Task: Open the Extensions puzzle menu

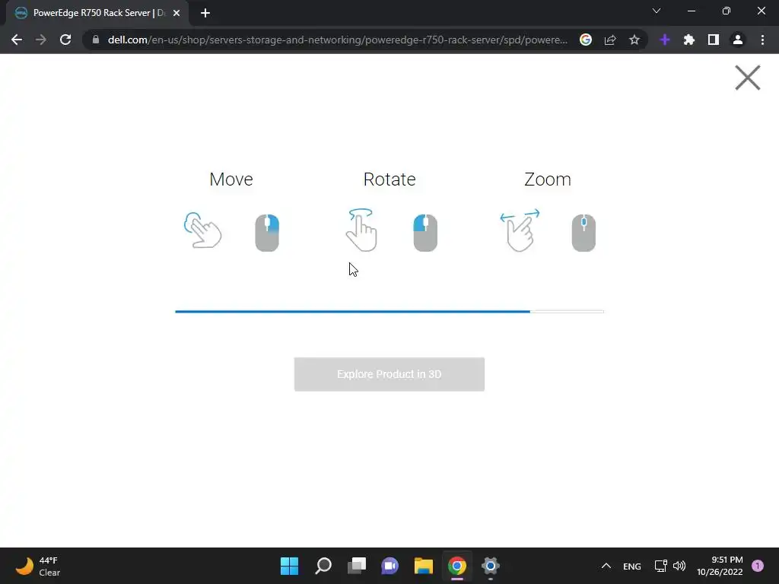Action: 689,40
